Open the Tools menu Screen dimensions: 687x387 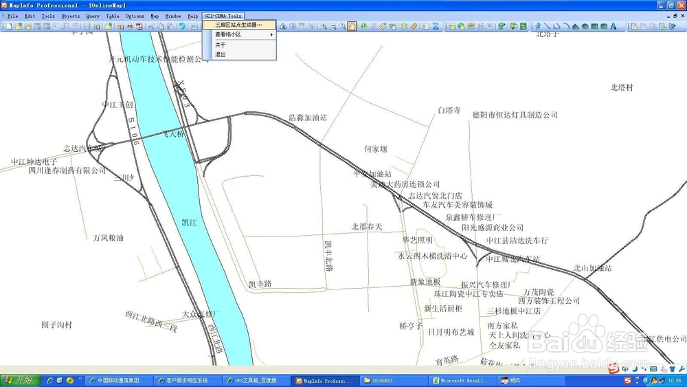[x=48, y=16]
